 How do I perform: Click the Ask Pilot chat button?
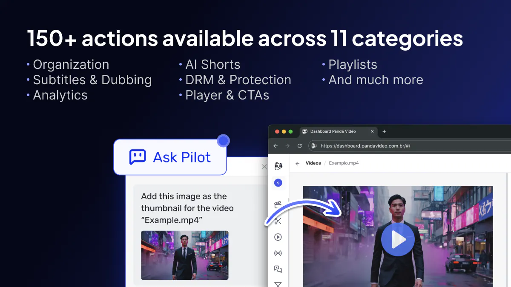170,157
